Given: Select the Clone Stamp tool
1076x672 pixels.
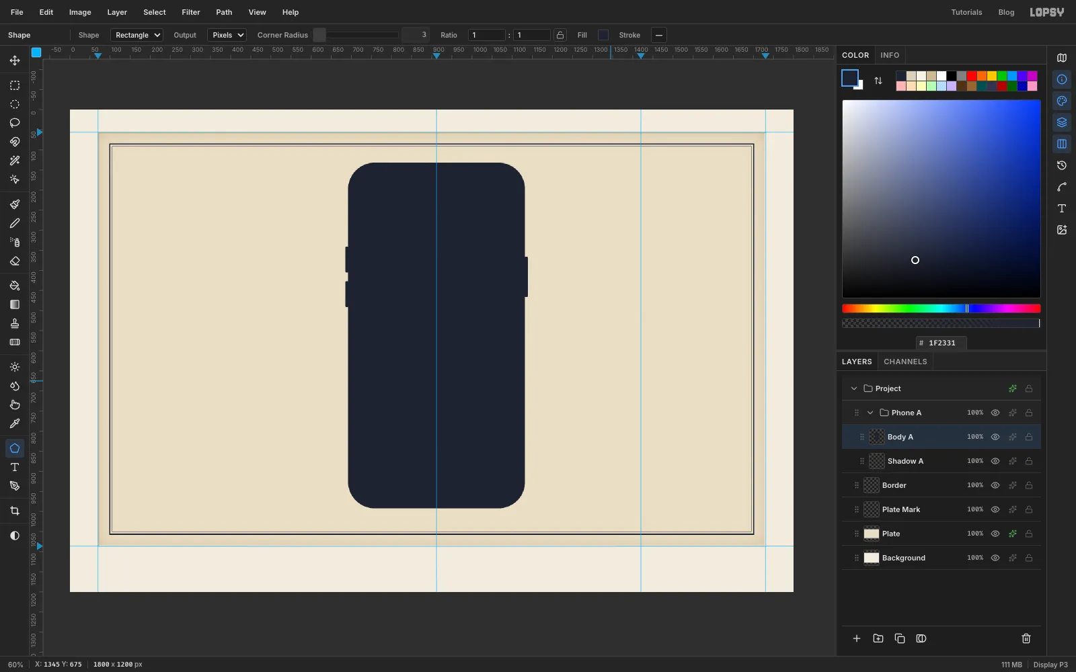Looking at the screenshot, I should pos(15,323).
